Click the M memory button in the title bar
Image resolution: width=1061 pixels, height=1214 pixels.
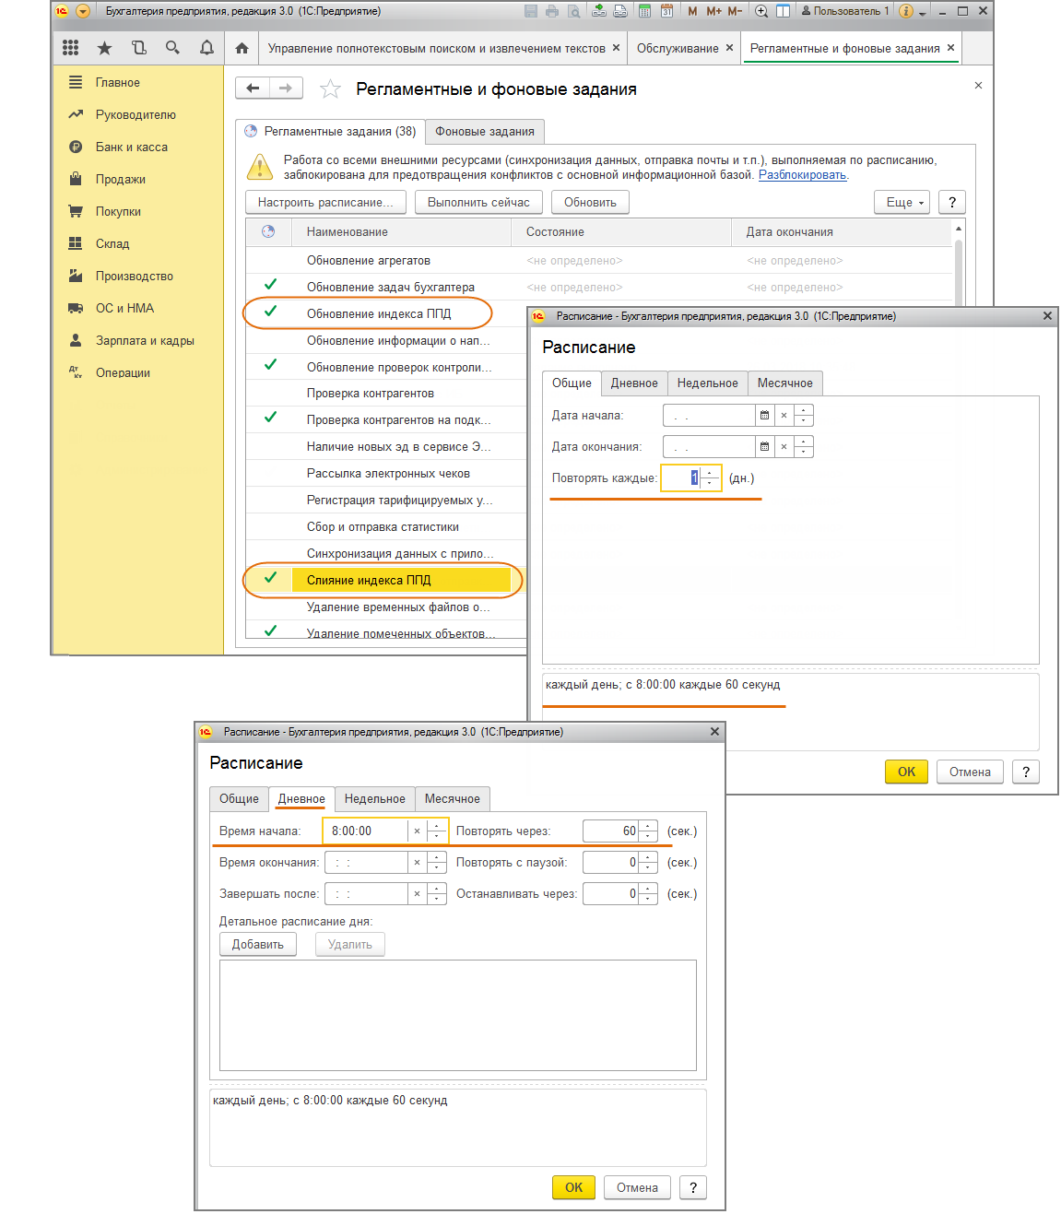[x=692, y=11]
